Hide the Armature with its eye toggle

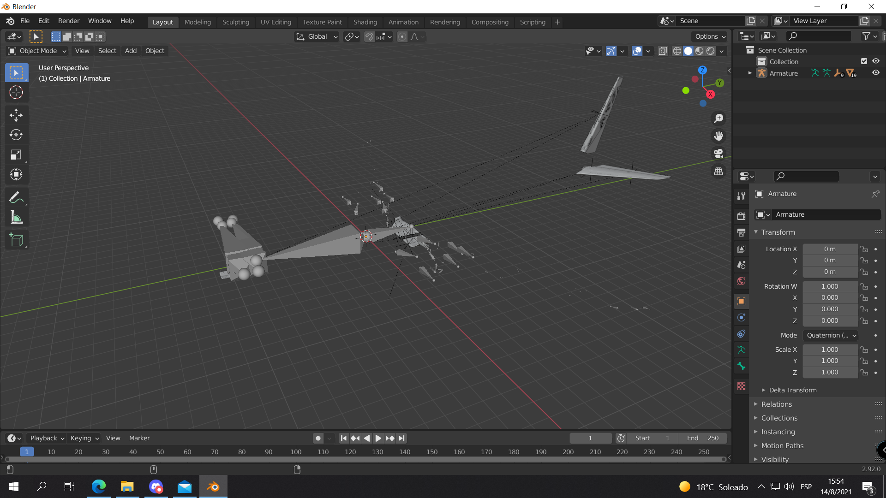pos(876,72)
